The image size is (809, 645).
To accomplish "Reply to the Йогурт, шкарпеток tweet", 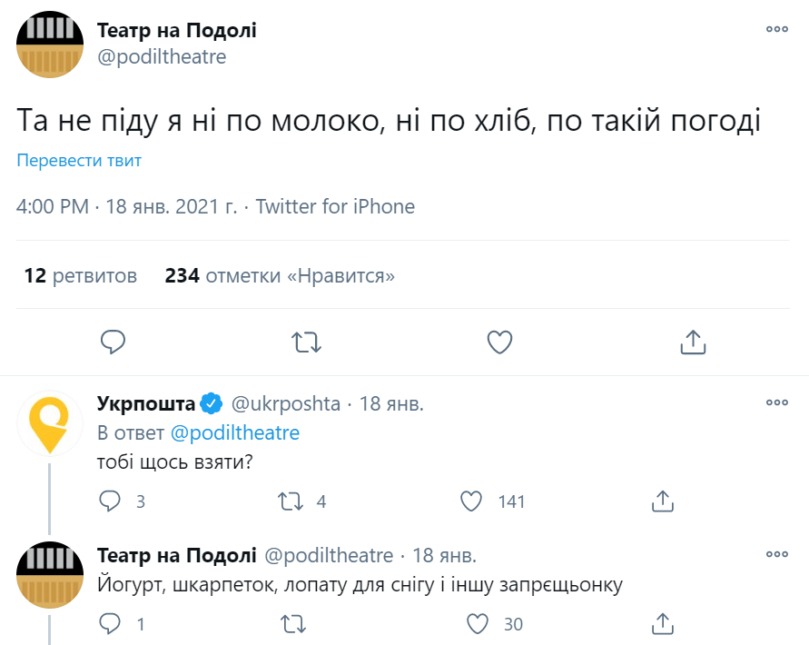I will [x=110, y=624].
